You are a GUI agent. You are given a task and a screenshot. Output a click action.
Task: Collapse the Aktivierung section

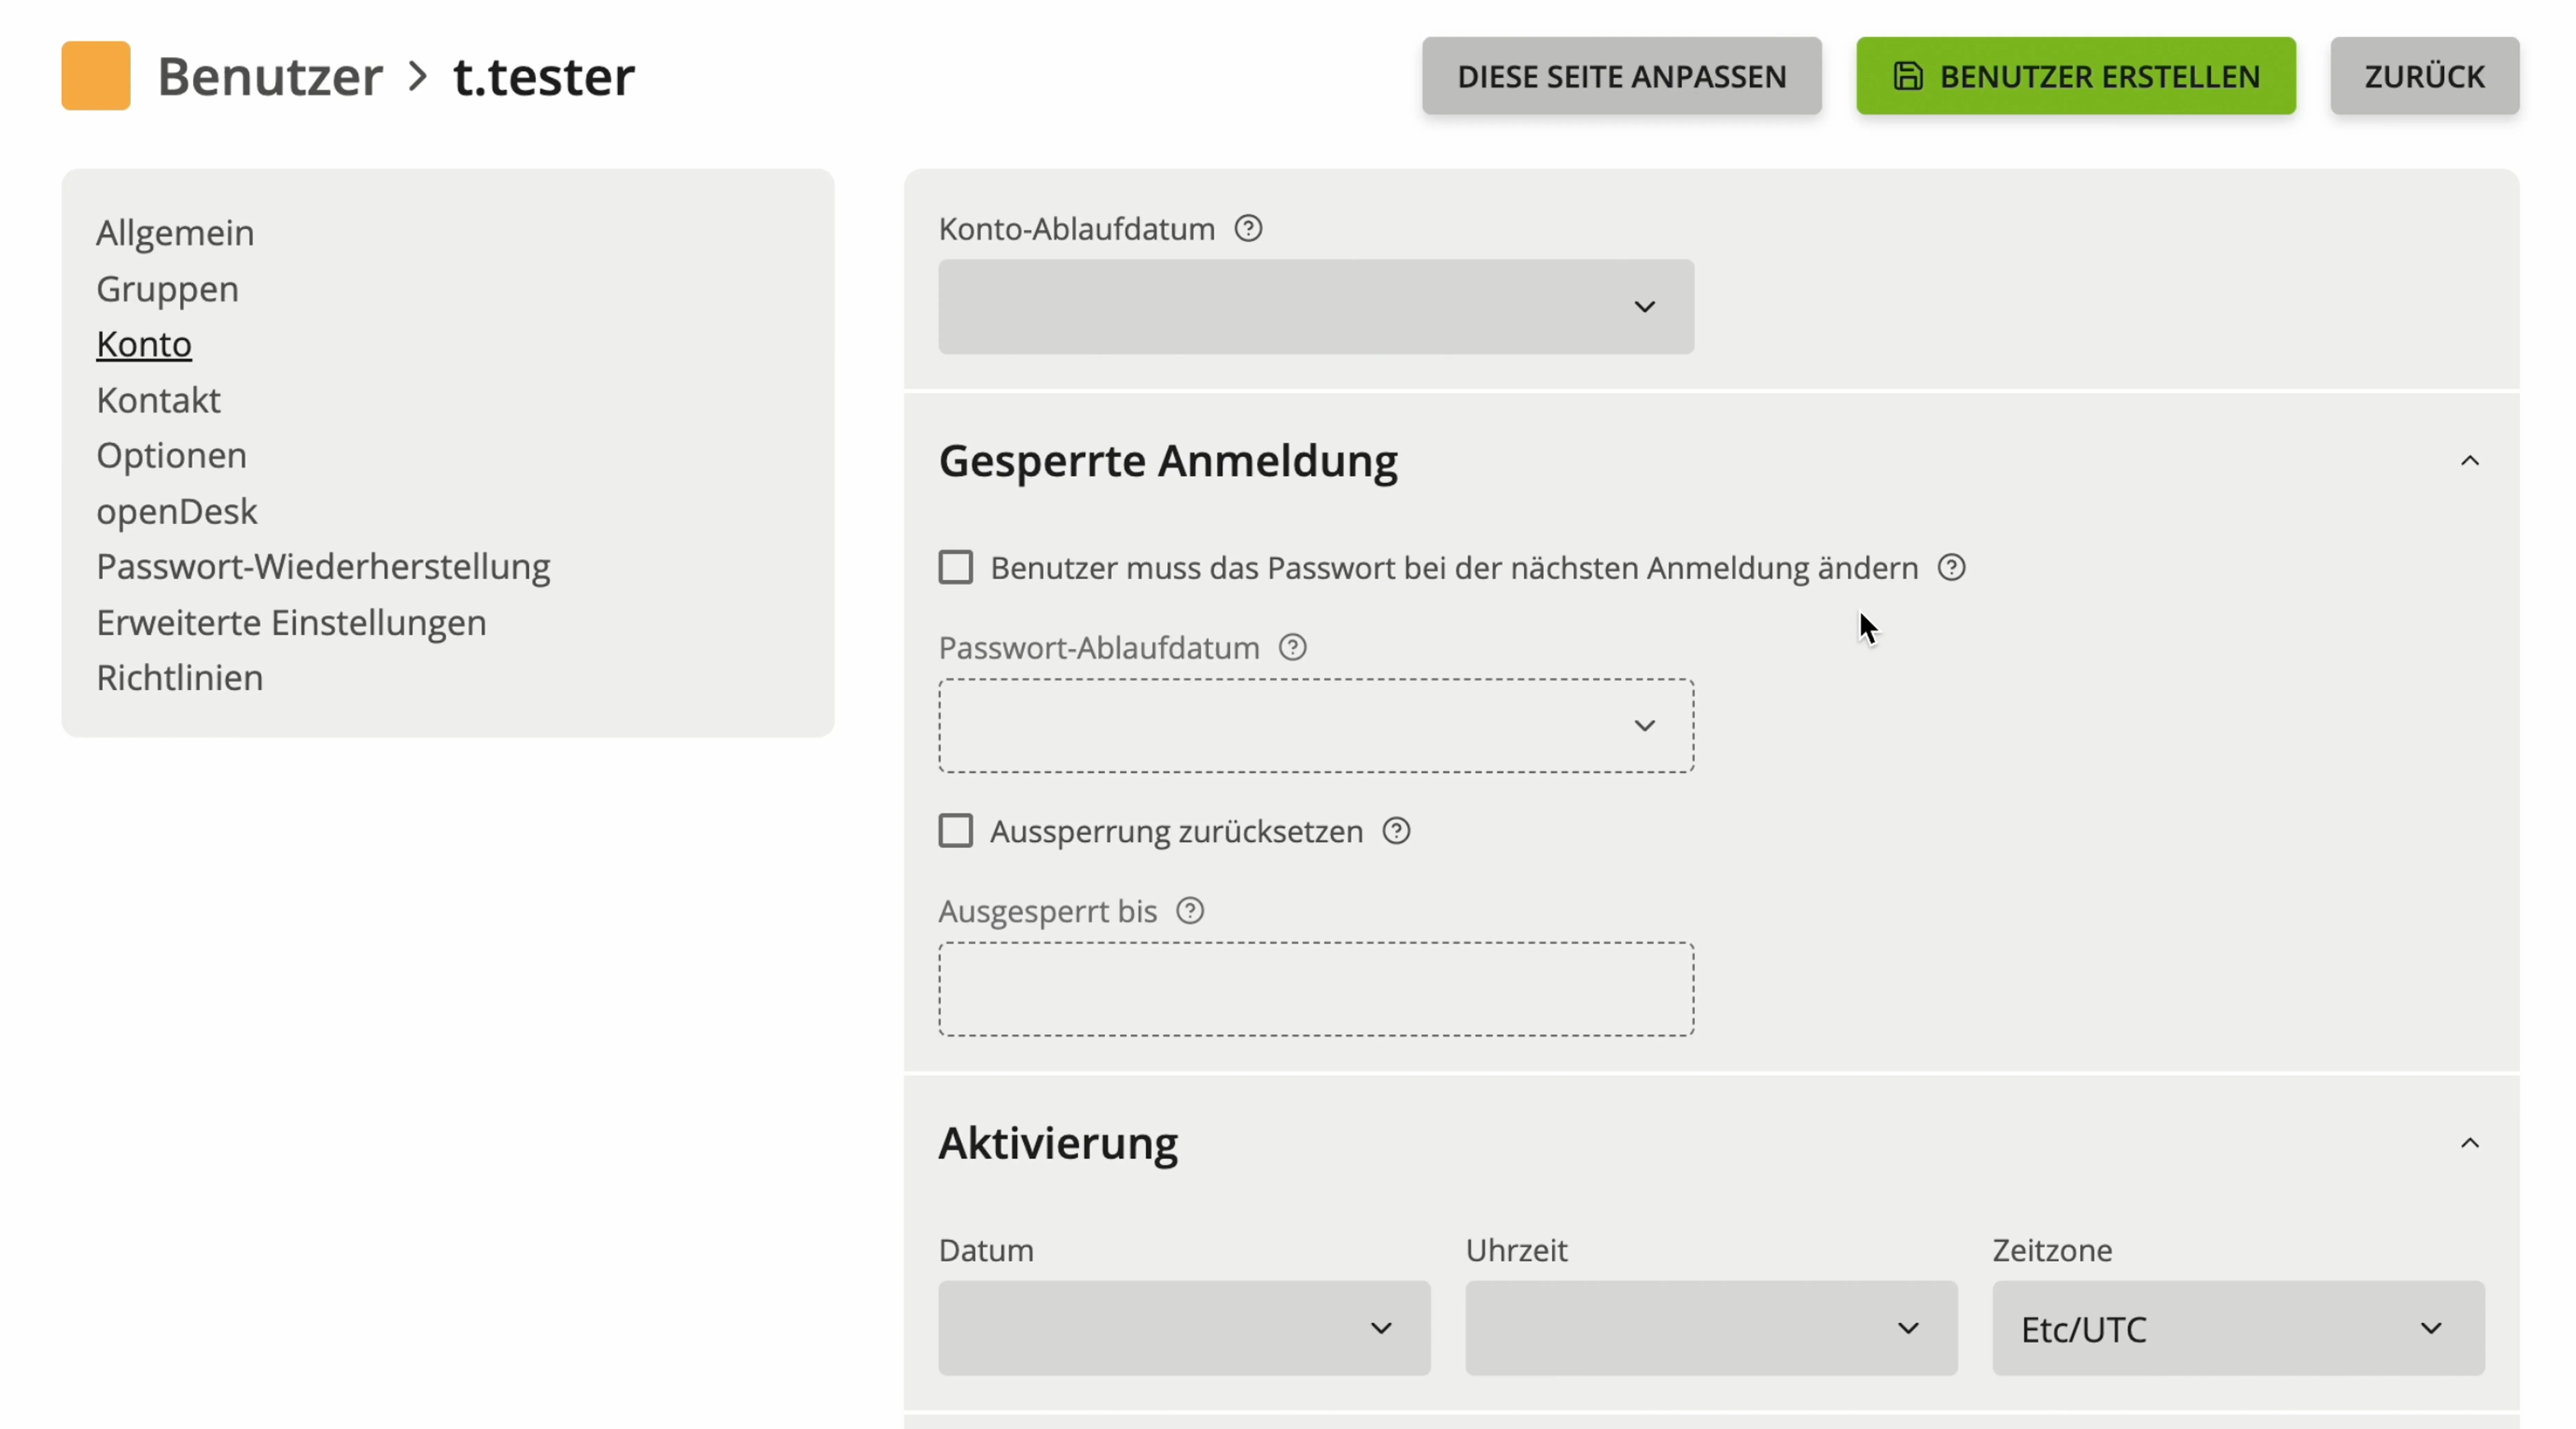click(2469, 1143)
